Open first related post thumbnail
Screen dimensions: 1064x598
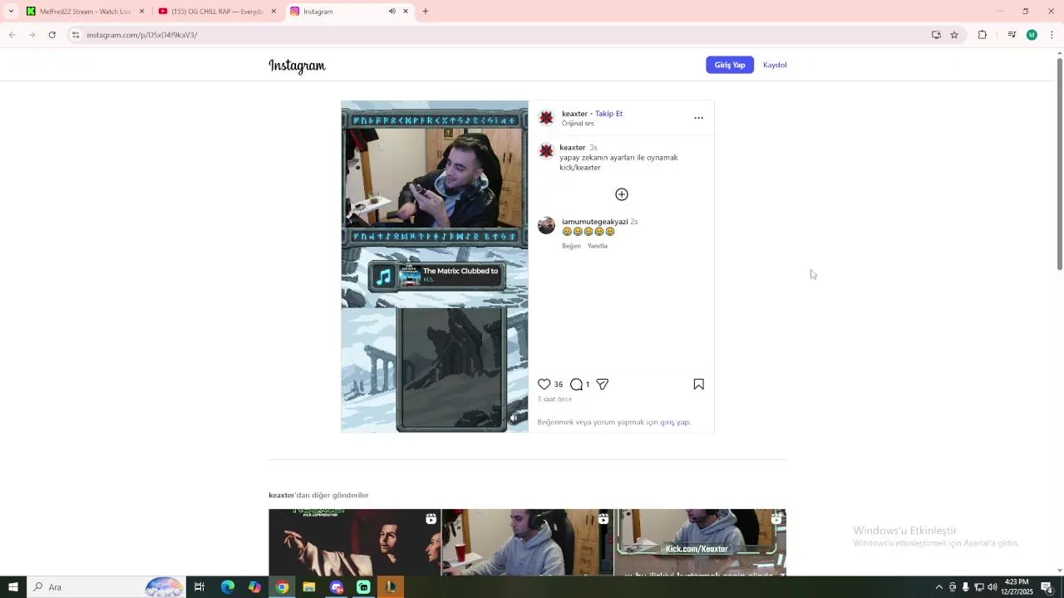[x=355, y=542]
